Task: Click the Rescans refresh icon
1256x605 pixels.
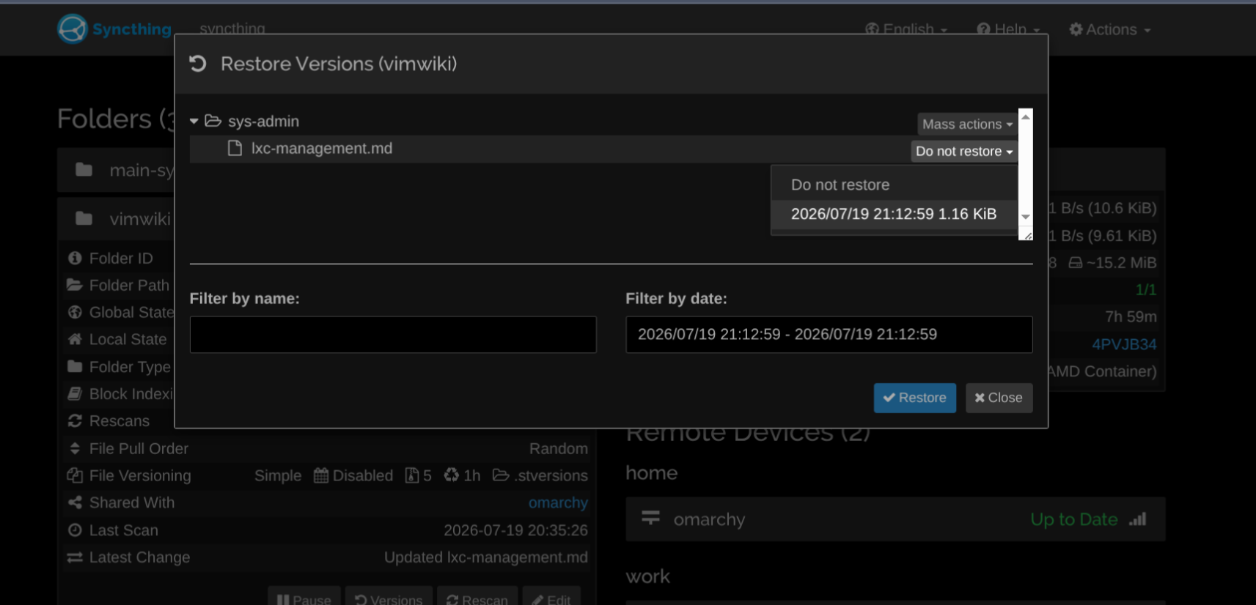Action: tap(75, 421)
